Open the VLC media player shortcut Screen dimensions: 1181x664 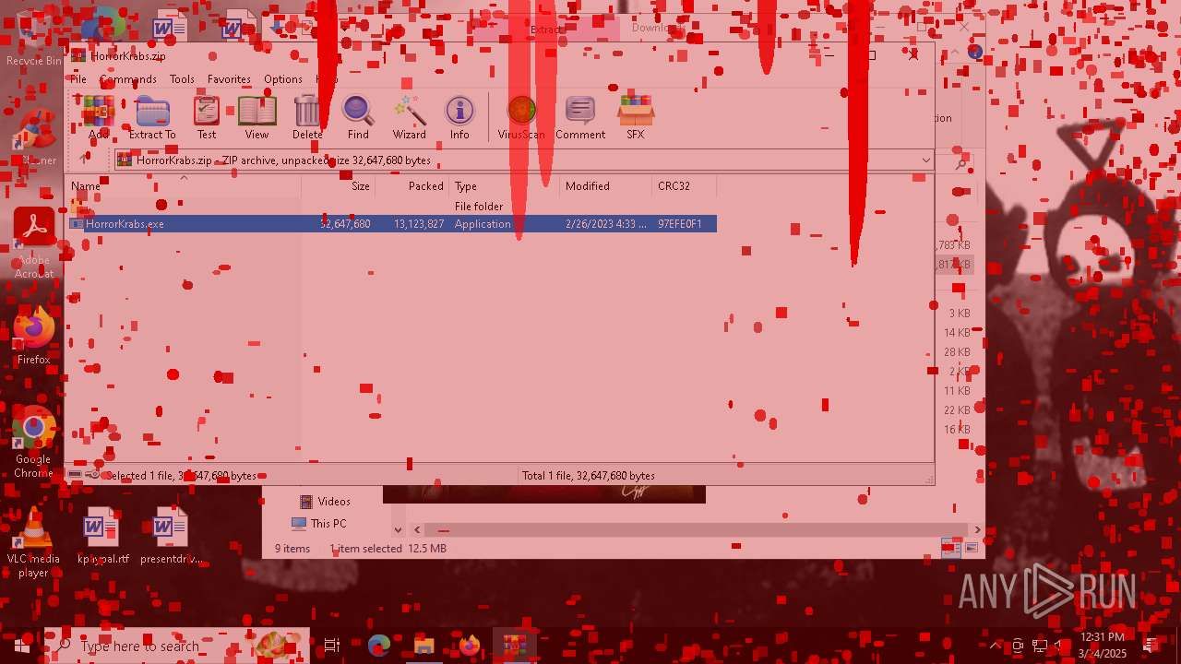pyautogui.click(x=33, y=542)
